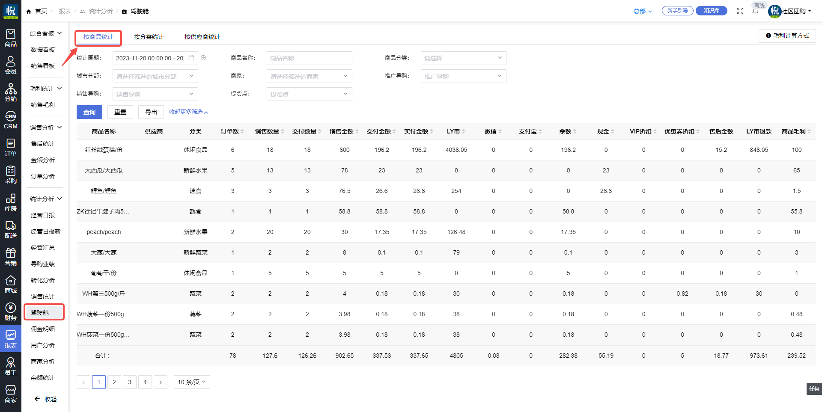Sort by 余额 column
This screenshot has width=822, height=412.
click(575, 131)
